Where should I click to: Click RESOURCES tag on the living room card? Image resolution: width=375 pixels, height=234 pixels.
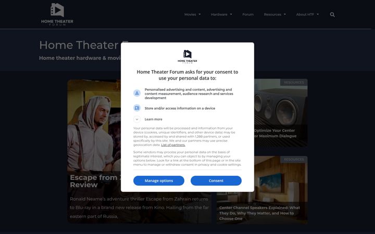(294, 159)
